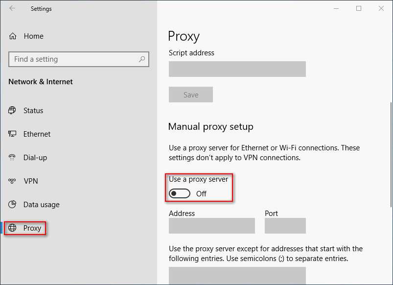Click the Find a setting search box
The image size is (393, 285).
[x=73, y=59]
